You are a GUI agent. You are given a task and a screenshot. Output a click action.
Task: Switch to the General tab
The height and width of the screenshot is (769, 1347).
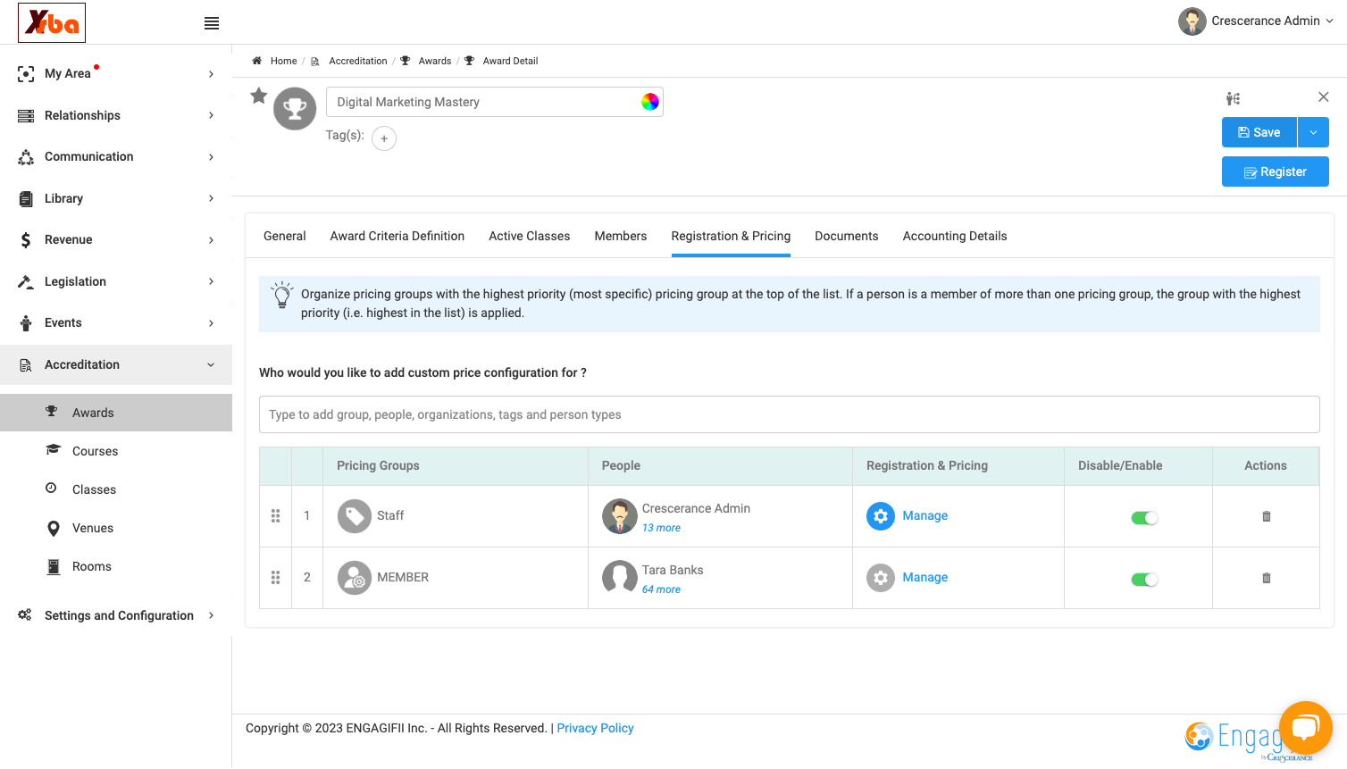285,236
